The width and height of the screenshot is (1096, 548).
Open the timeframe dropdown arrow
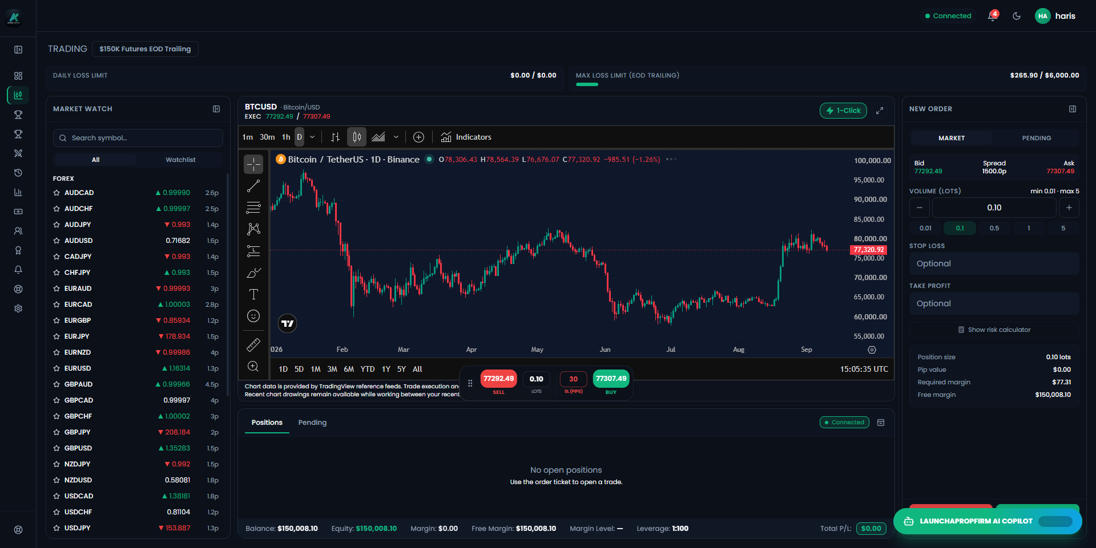point(312,137)
